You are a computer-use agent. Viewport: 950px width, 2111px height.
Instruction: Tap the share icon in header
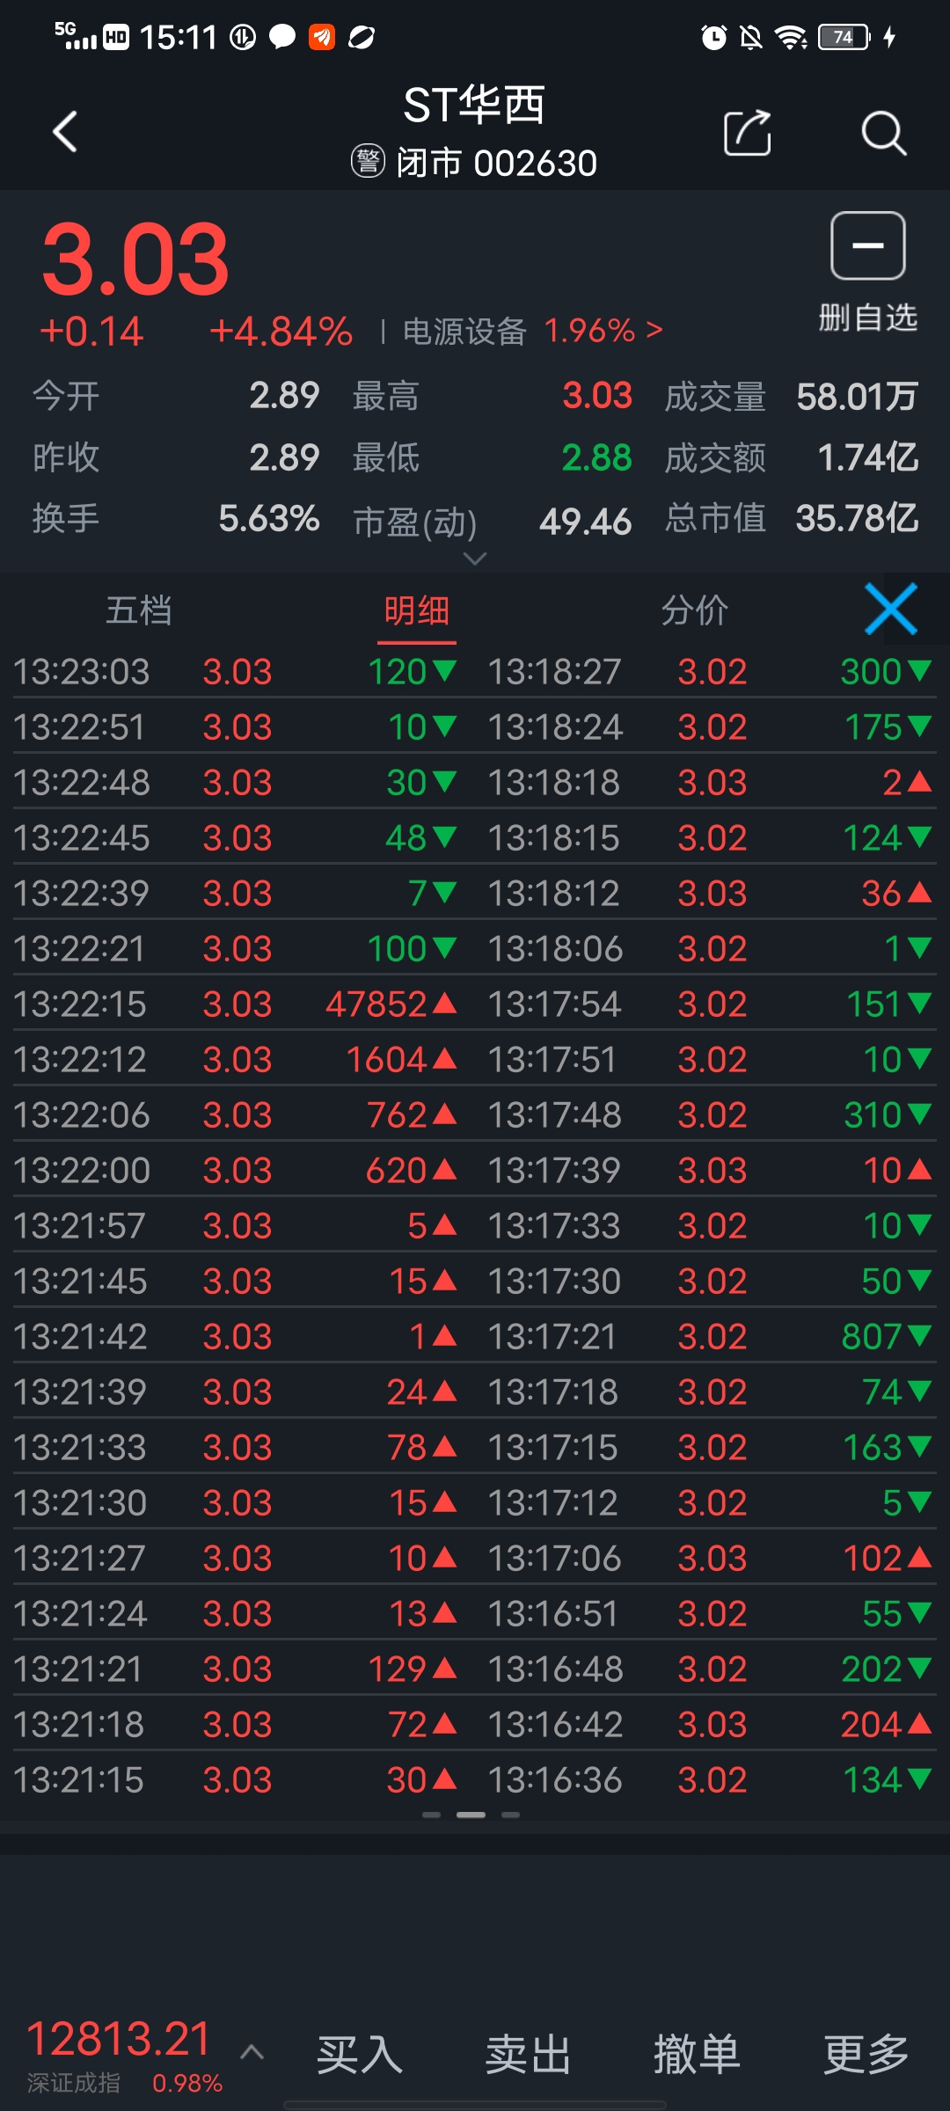(x=748, y=133)
